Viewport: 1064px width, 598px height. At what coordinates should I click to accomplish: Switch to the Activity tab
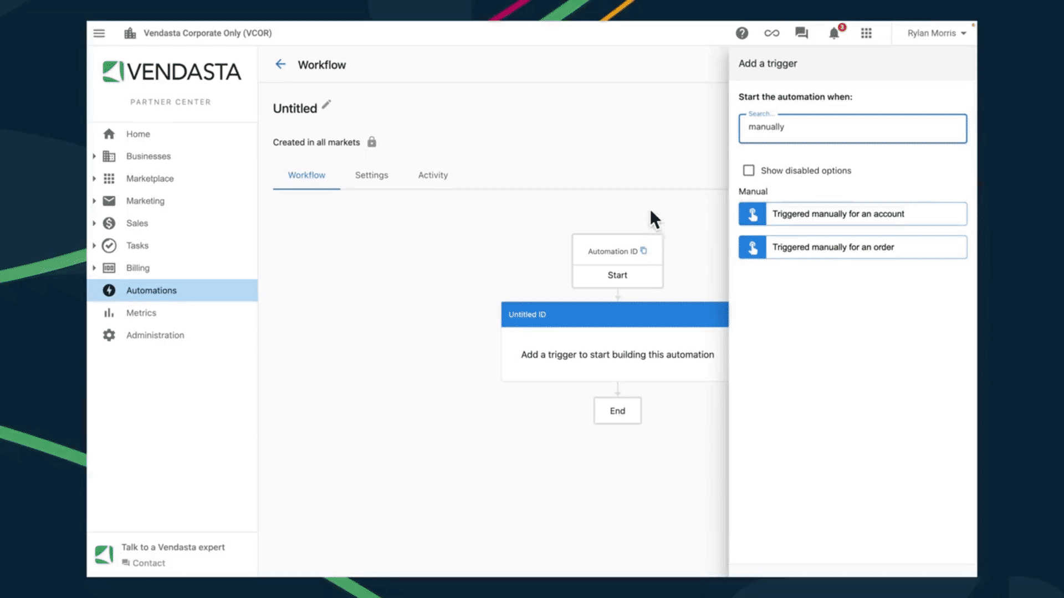433,175
